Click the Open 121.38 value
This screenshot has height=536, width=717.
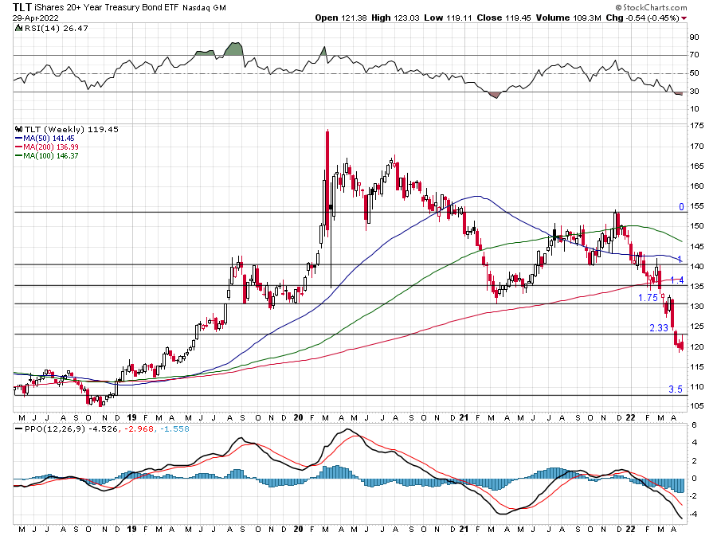click(341, 18)
